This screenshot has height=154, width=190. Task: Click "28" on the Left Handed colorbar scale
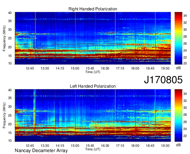tap(185, 115)
